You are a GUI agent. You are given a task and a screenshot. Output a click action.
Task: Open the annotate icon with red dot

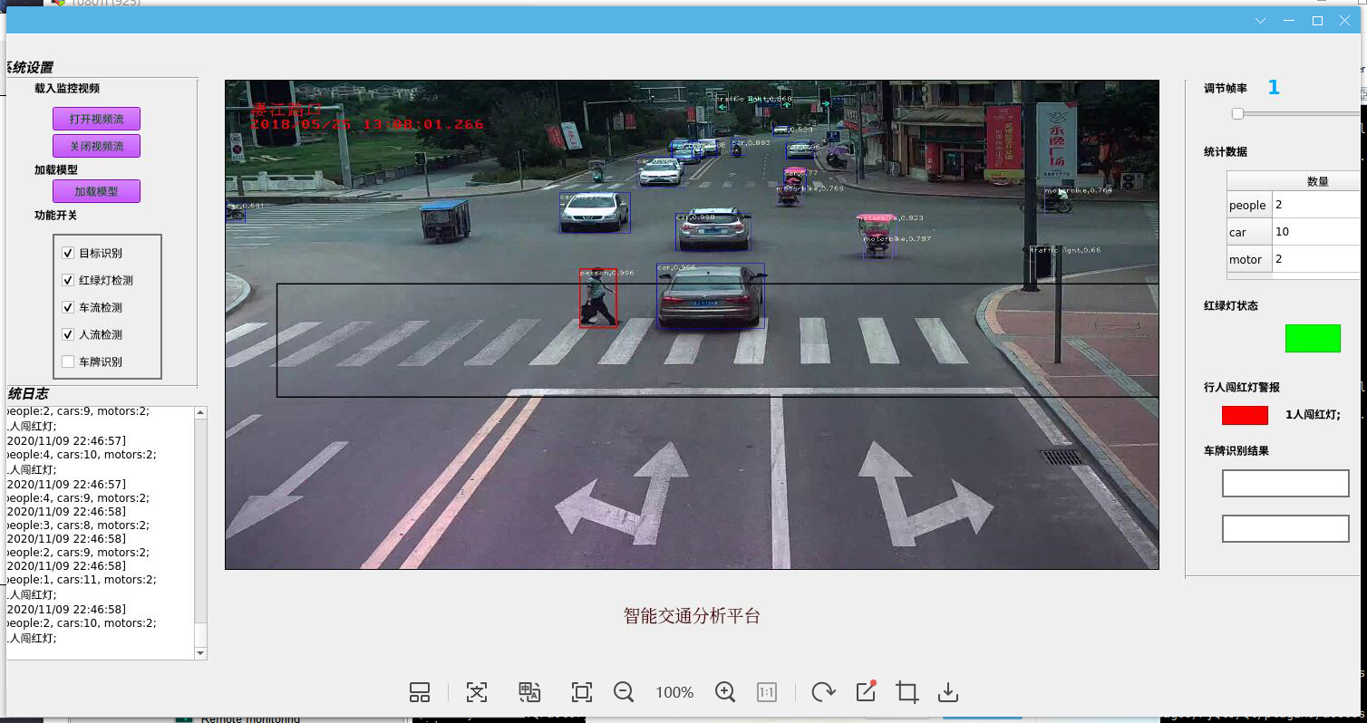865,691
